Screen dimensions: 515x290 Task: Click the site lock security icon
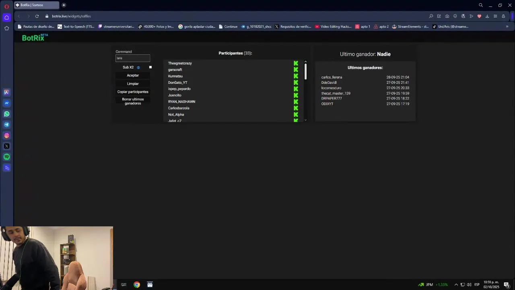pyautogui.click(x=47, y=16)
